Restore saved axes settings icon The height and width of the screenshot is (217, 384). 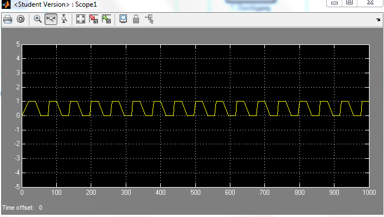pos(106,19)
